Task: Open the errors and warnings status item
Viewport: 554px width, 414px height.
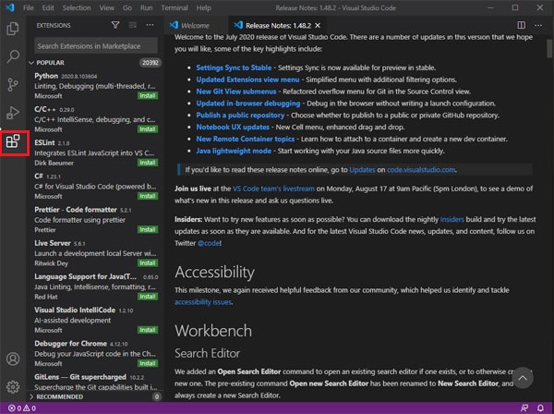Action: [x=22, y=408]
